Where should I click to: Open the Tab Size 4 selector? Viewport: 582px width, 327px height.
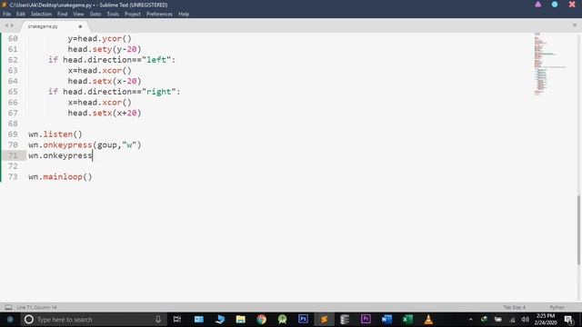514,307
